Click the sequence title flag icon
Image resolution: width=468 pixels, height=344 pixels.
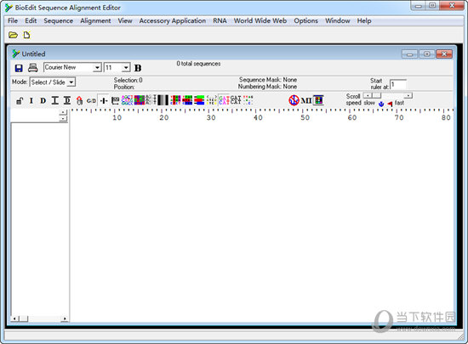click(115, 100)
